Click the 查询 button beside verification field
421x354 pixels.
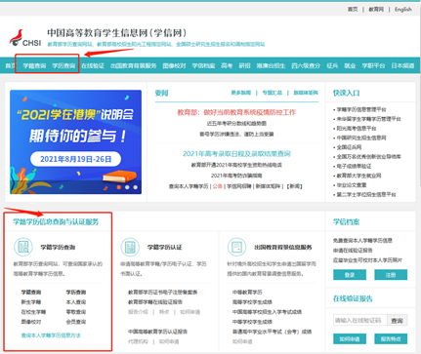(397, 321)
